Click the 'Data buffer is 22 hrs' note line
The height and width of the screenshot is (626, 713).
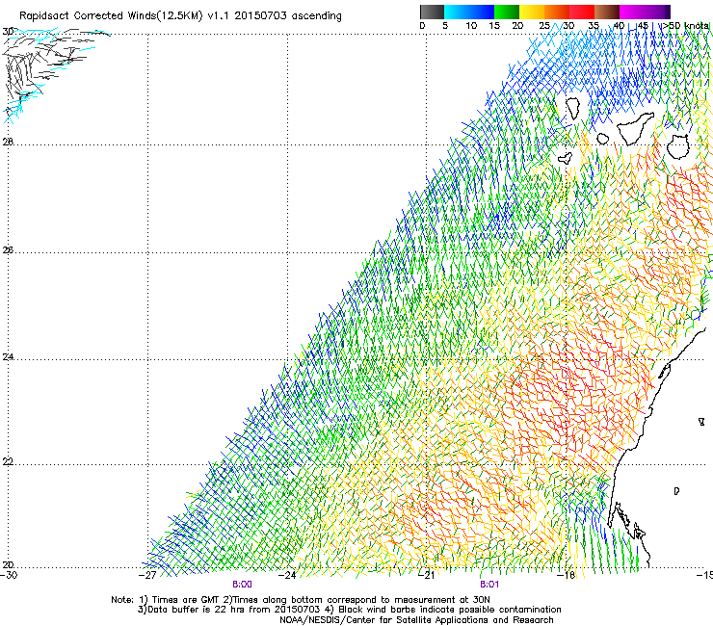(x=349, y=610)
